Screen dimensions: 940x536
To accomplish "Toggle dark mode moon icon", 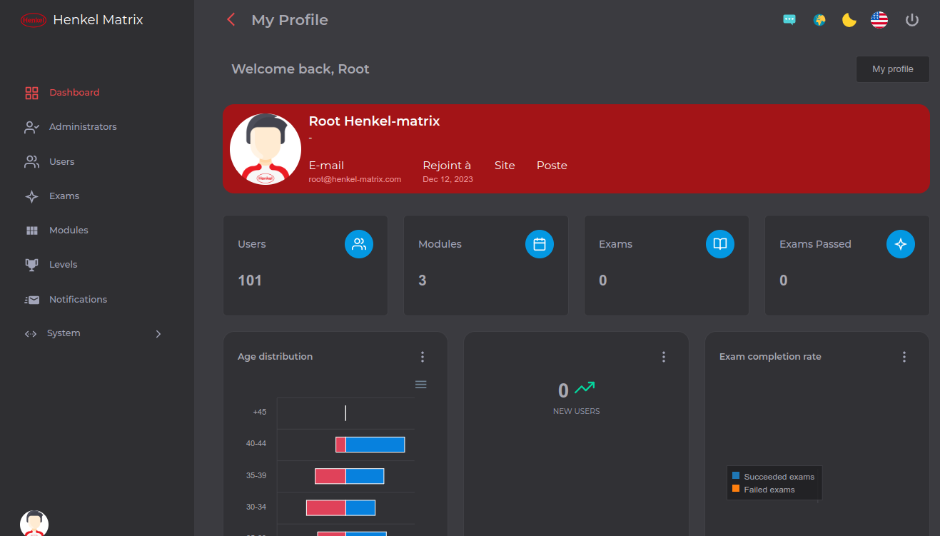I will tap(849, 20).
